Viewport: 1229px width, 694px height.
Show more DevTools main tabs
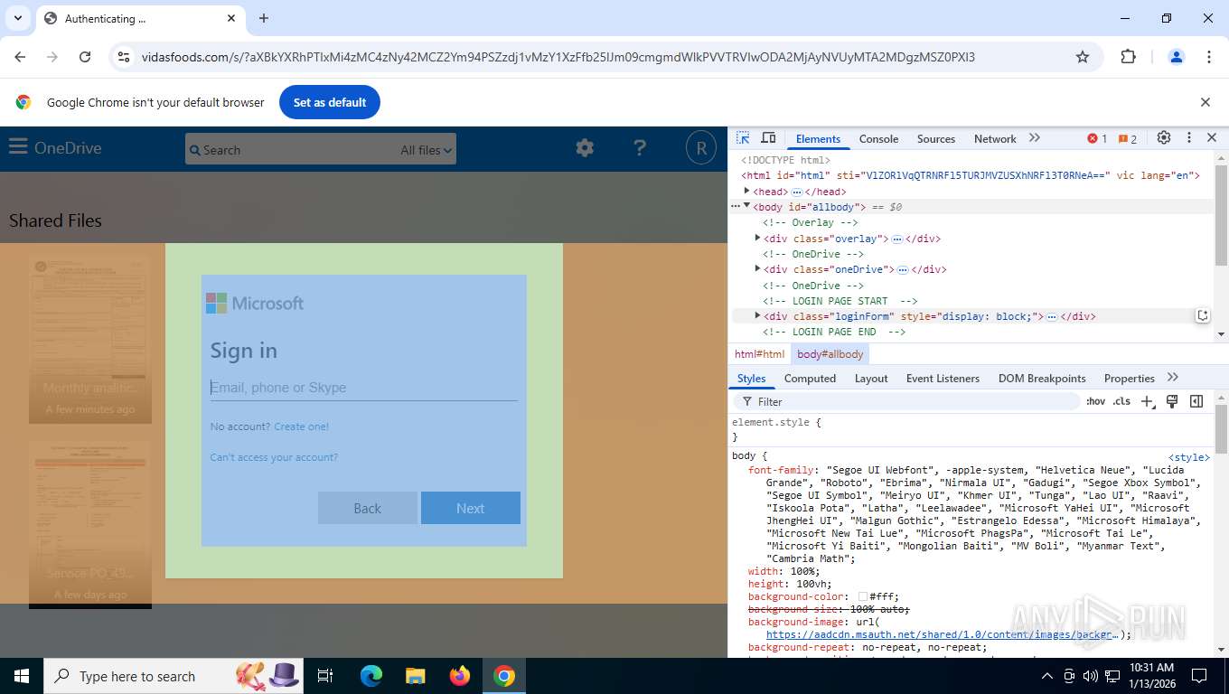tap(1035, 138)
